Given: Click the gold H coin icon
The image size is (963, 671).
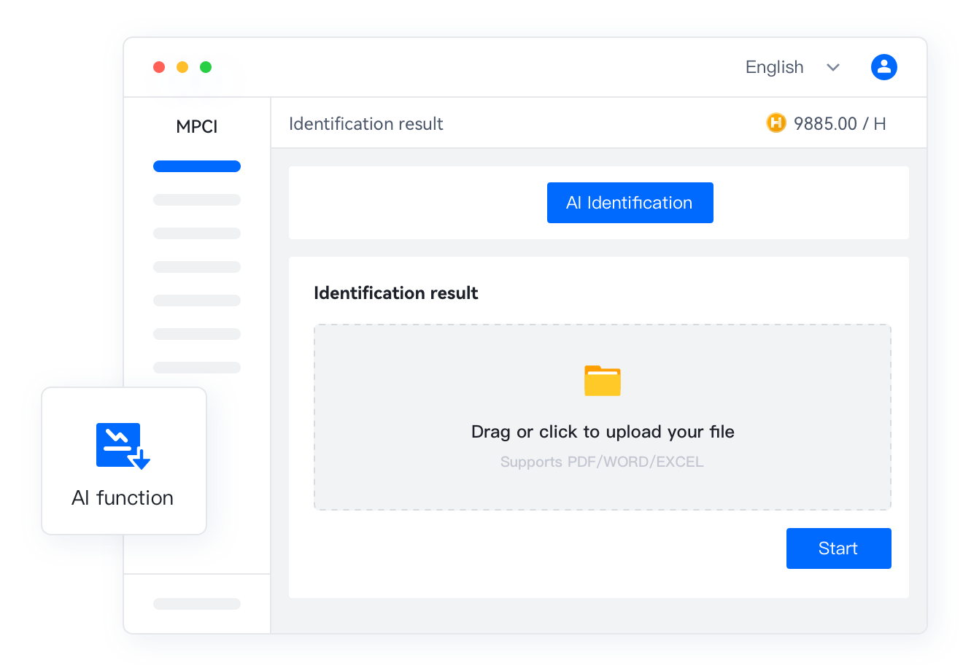Looking at the screenshot, I should 776,123.
